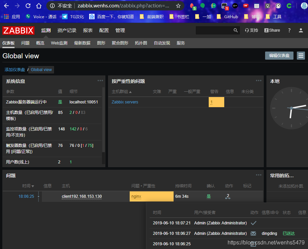Switch to the 服务 submenu tab
Screen dimensions: 308x249
click(x=181, y=43)
